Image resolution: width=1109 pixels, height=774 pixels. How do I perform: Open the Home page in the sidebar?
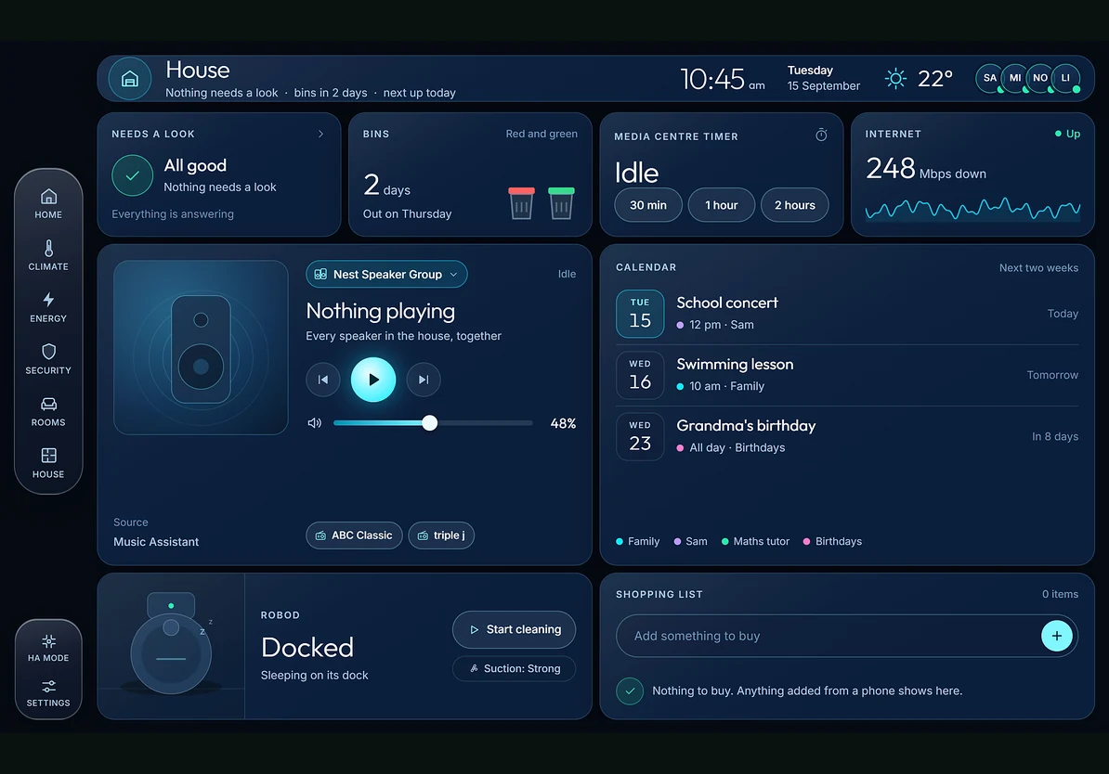[x=48, y=203]
